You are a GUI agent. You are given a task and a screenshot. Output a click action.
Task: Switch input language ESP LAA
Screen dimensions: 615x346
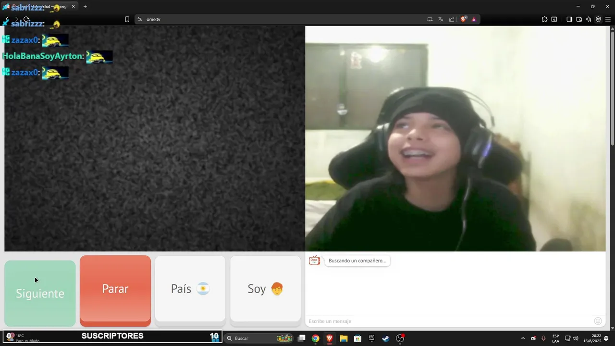point(555,338)
